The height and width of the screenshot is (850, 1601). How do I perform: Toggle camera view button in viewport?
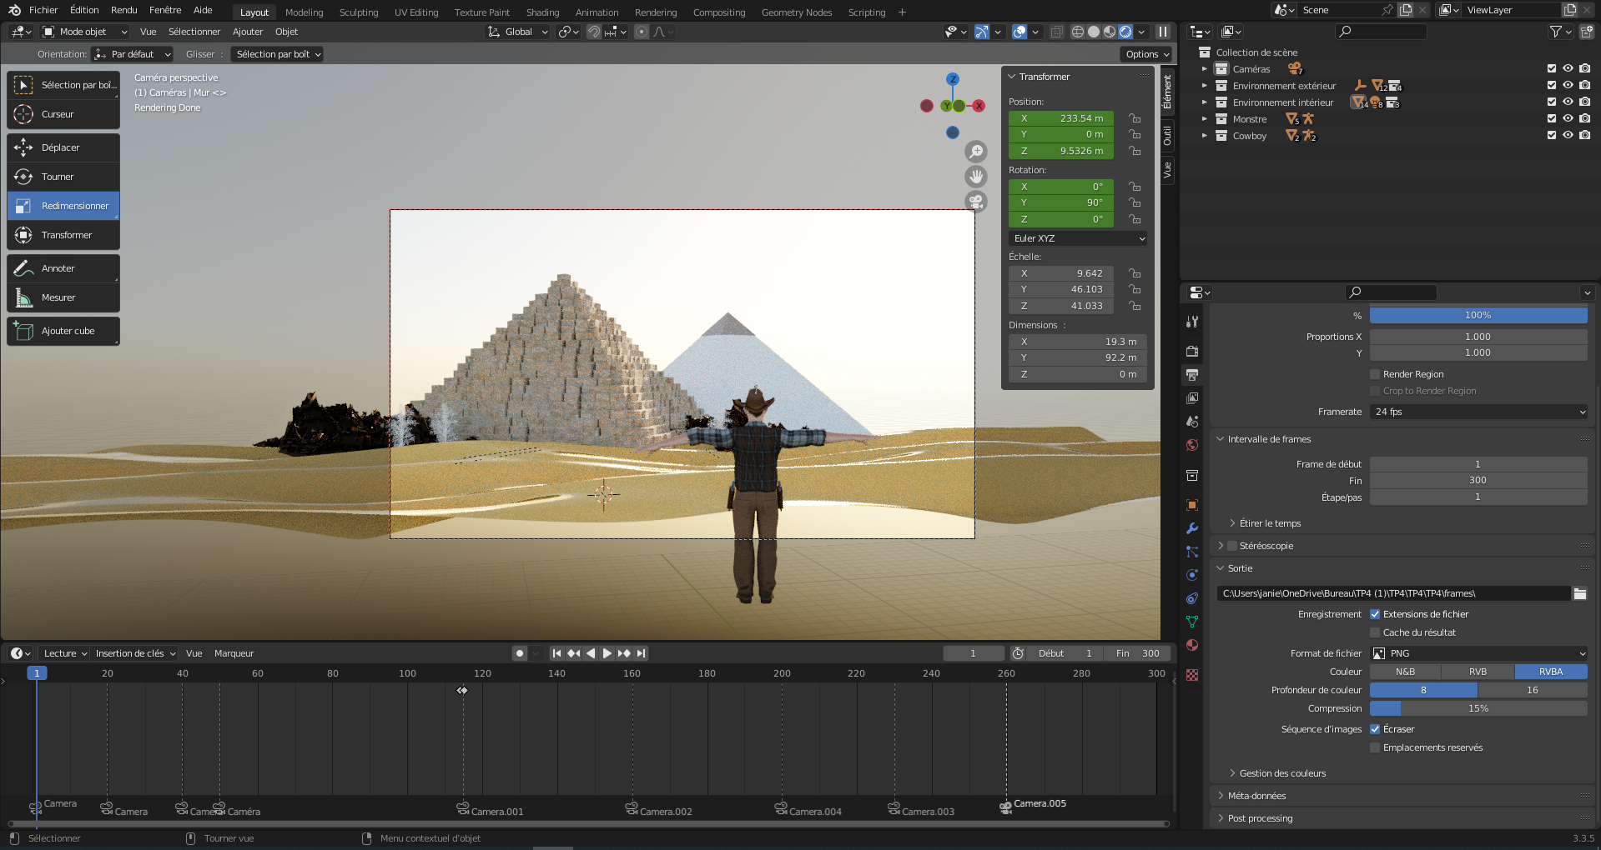(976, 202)
